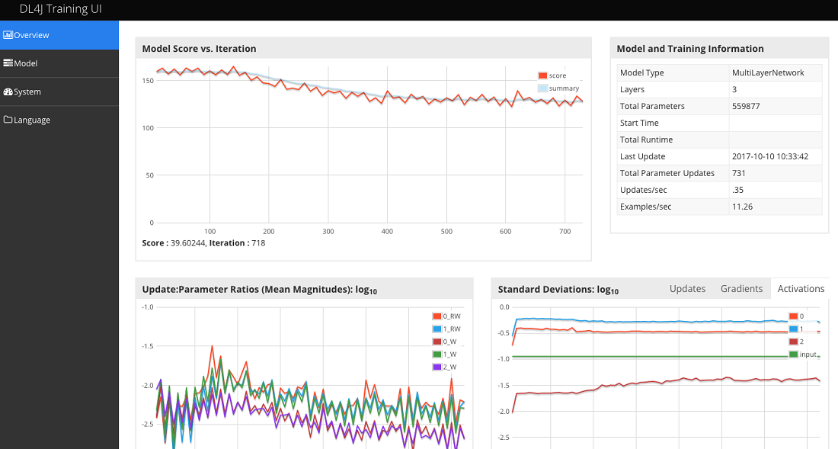Click the Update:Parameter Ratios chart heading

[x=260, y=290]
